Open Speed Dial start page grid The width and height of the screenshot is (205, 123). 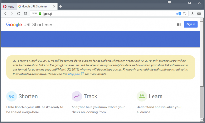pyautogui.click(x=26, y=14)
